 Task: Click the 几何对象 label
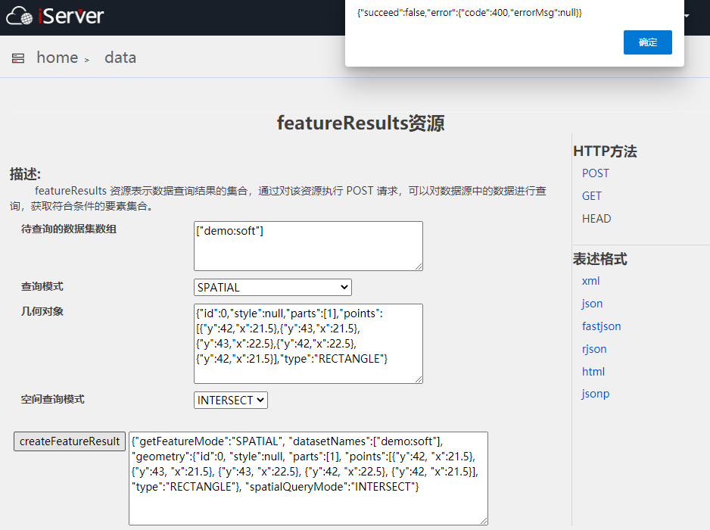pyautogui.click(x=42, y=311)
